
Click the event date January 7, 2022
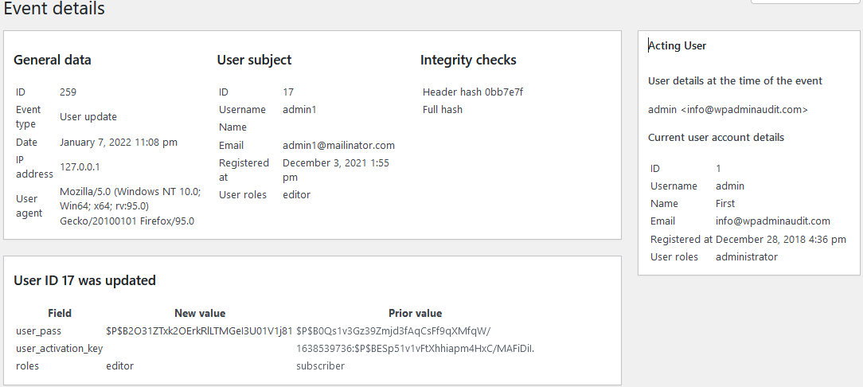point(119,142)
